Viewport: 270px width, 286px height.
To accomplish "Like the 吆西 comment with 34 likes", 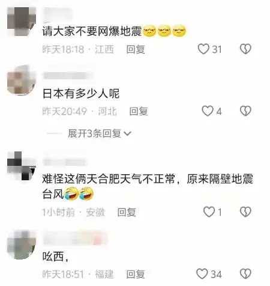I will pyautogui.click(x=202, y=274).
